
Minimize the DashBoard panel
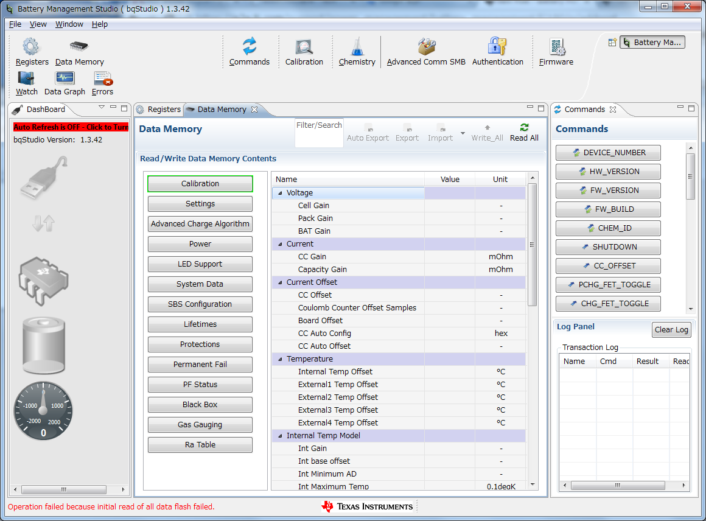click(113, 108)
